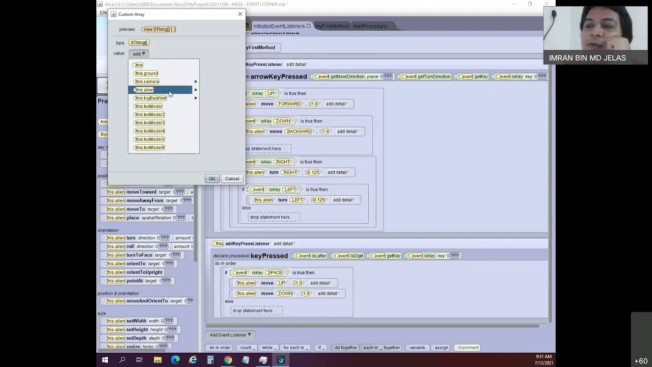The height and width of the screenshot is (367, 652).
Task: Insert a 'do together' block
Action: pos(346,348)
